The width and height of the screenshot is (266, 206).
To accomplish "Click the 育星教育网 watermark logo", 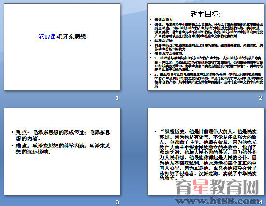I will (217, 187).
